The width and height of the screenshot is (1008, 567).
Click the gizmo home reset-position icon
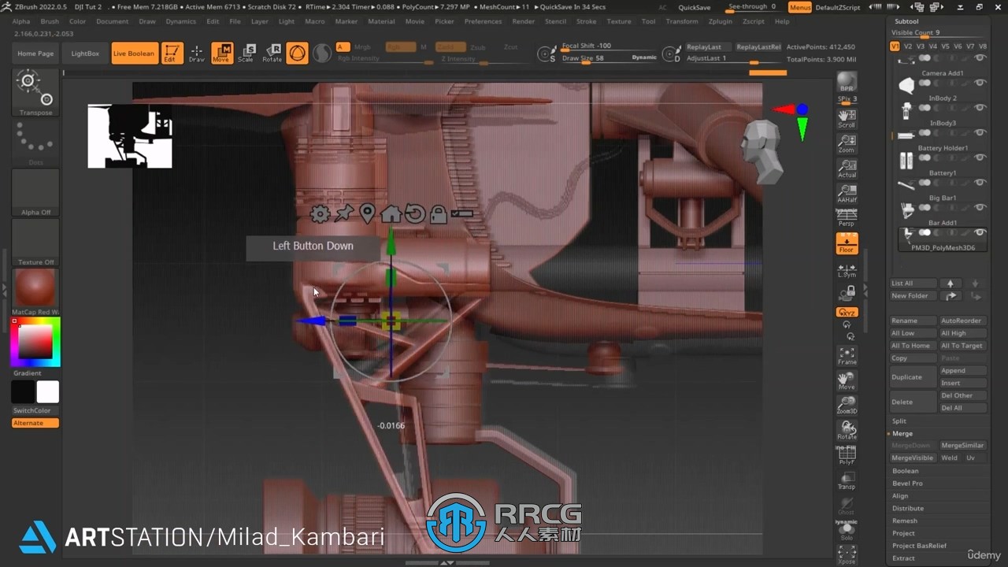[x=391, y=213]
